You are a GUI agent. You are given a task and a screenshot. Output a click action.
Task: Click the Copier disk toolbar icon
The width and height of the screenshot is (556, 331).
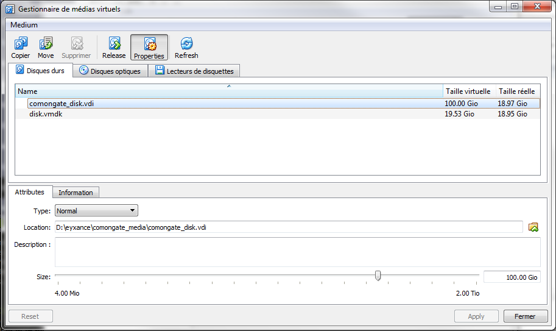click(20, 43)
